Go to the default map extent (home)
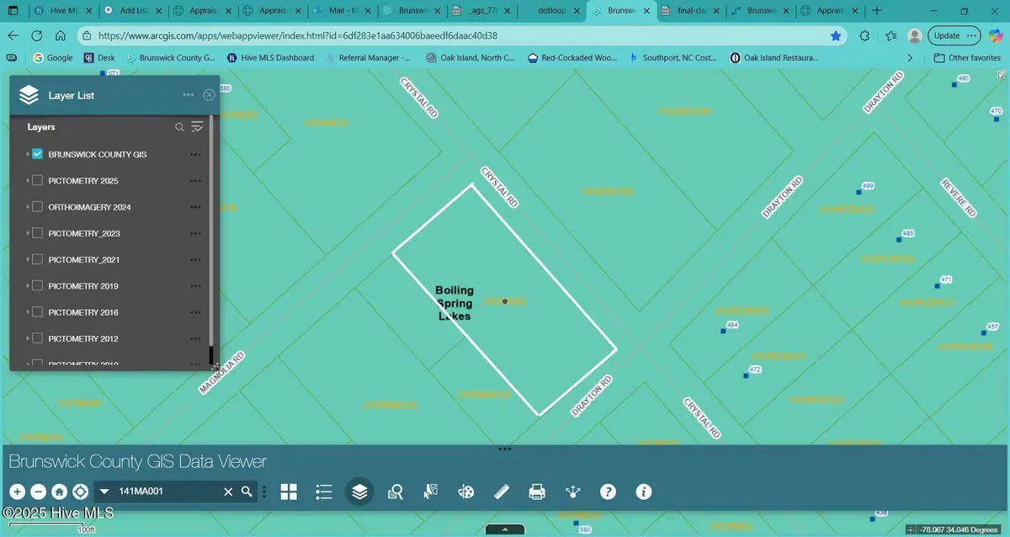Image resolution: width=1010 pixels, height=537 pixels. click(59, 492)
